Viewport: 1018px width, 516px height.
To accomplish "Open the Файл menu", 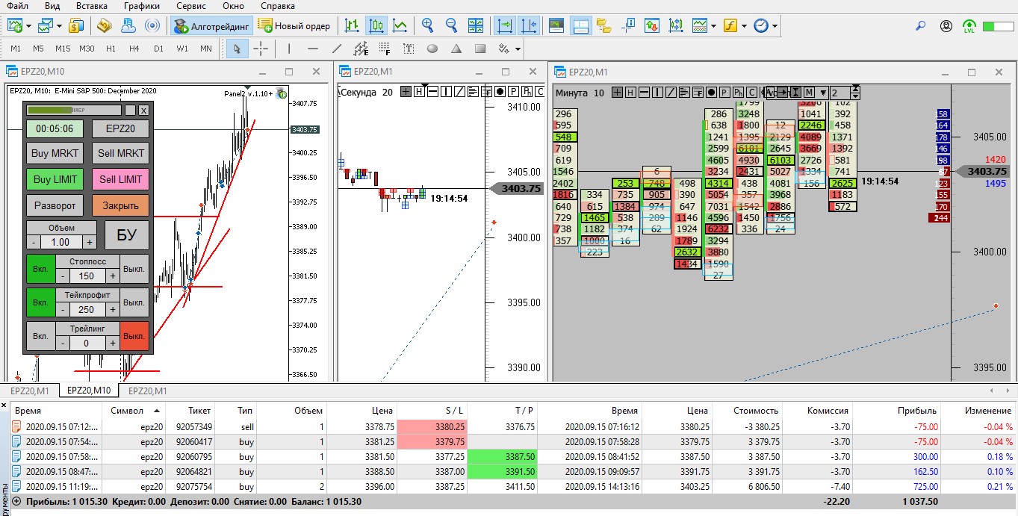I will click(17, 6).
